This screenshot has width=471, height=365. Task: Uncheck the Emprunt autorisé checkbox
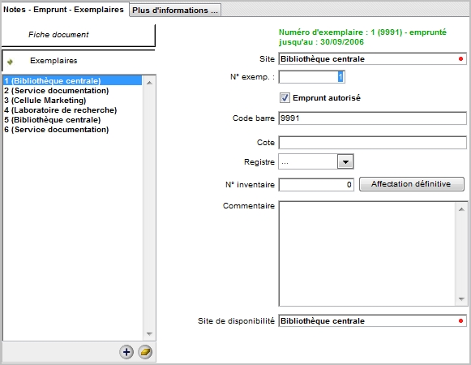285,97
